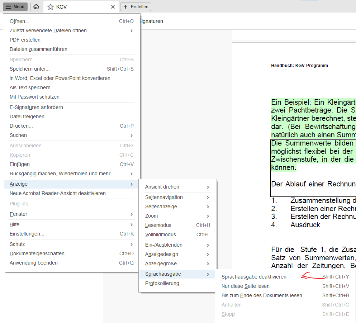This screenshot has height=323, width=356.
Task: Expand Anzeigegröße submenu
Action: (177, 264)
